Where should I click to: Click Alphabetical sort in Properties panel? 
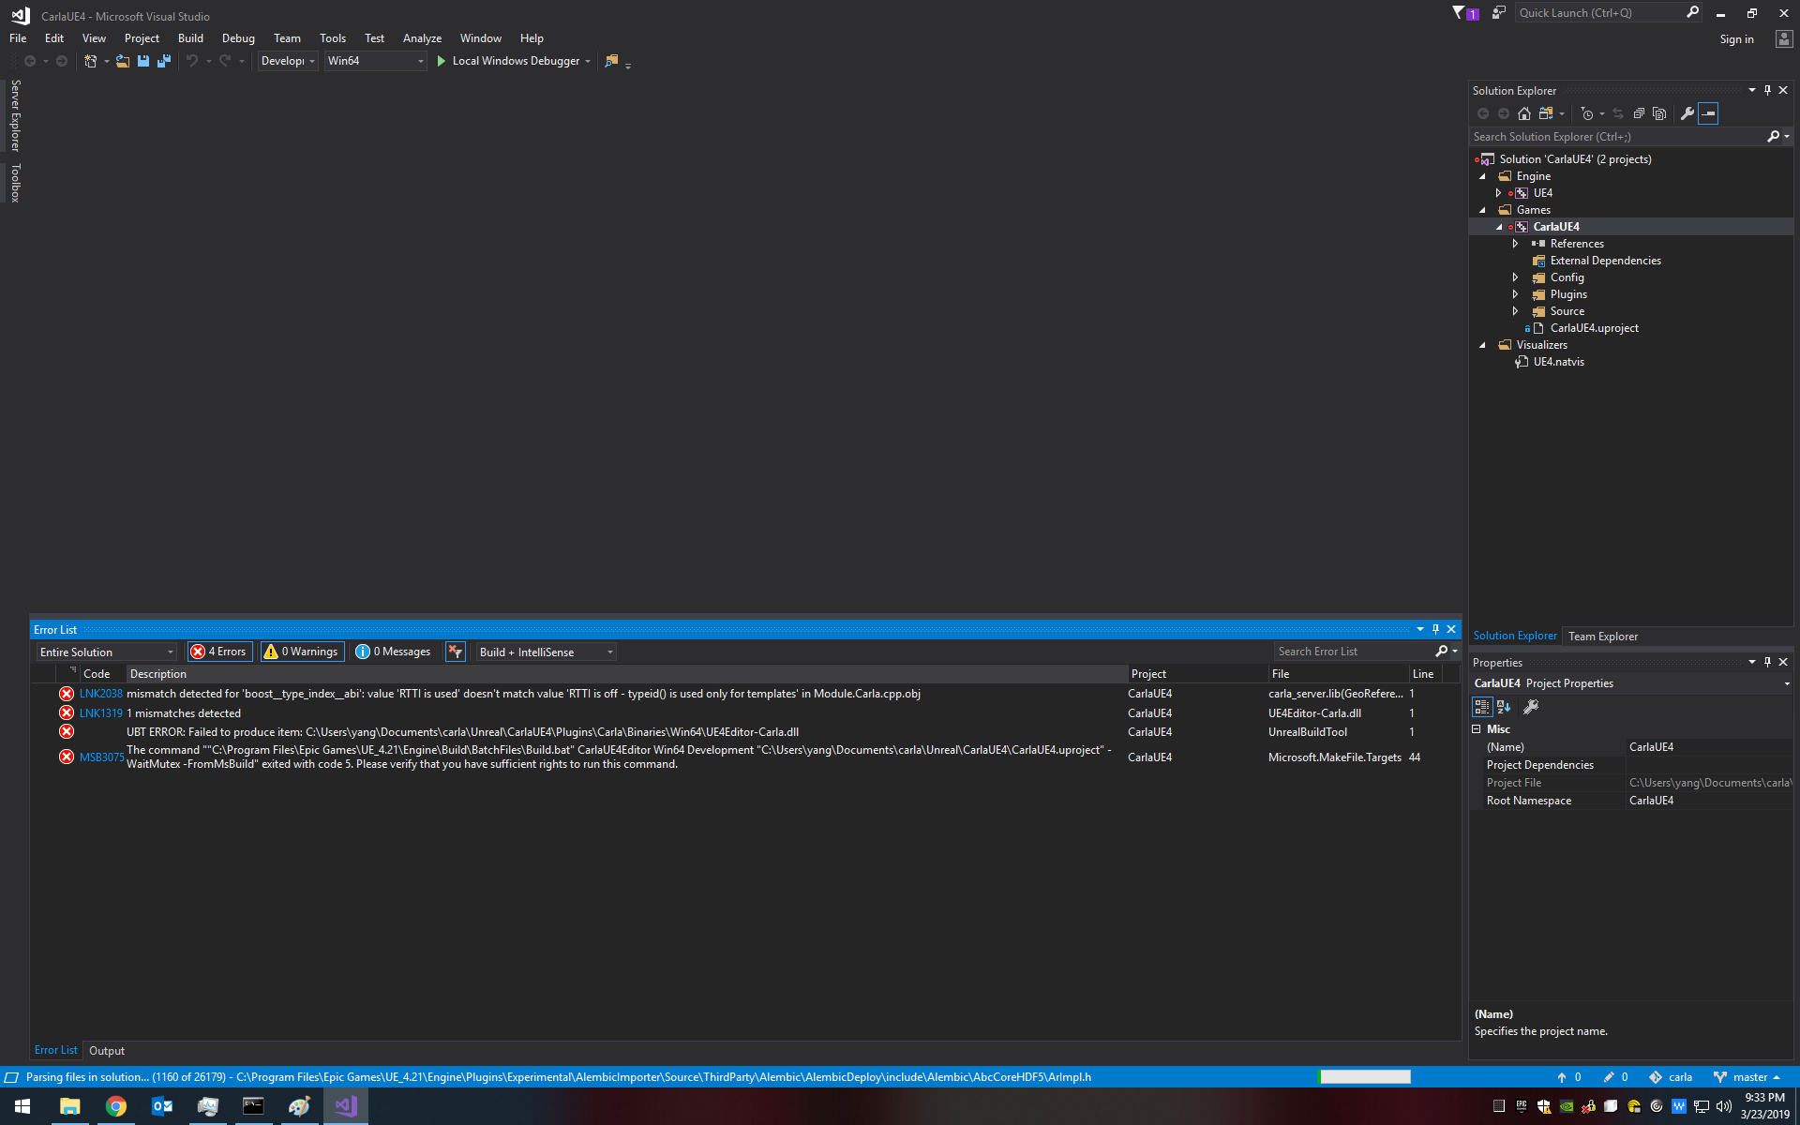click(1504, 707)
